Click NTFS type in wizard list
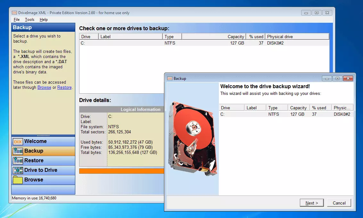Viewport: 363px width, 218px height. coord(273,114)
